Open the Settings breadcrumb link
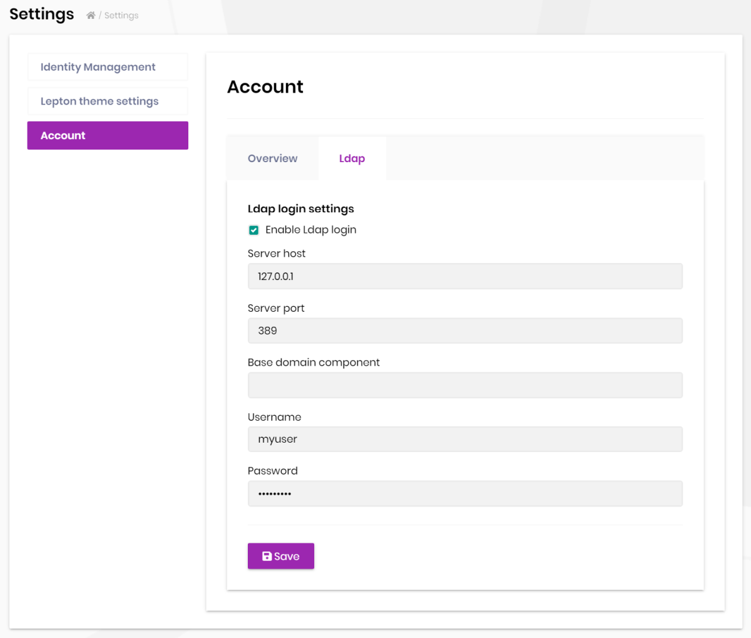The width and height of the screenshot is (751, 638). [x=121, y=15]
